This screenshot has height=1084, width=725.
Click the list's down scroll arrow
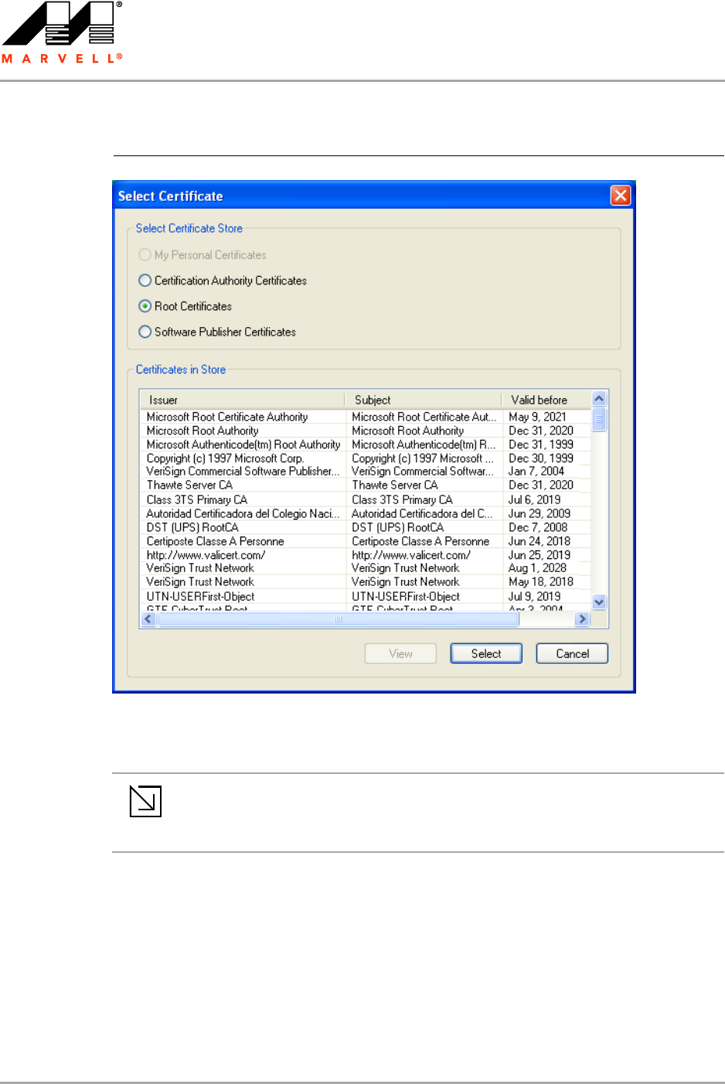click(x=599, y=602)
